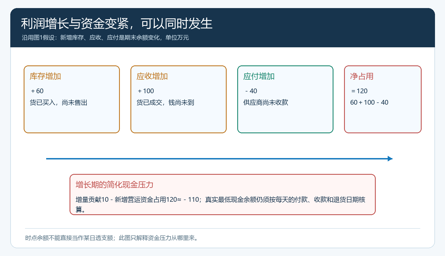Click the formula 60 + 100 - 40

[369, 102]
